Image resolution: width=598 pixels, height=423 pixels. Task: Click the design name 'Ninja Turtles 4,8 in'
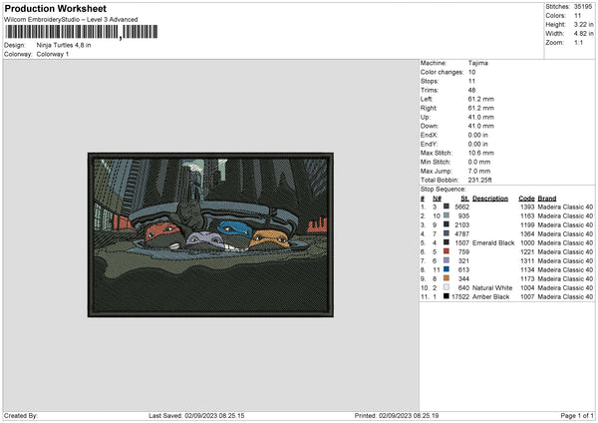64,45
